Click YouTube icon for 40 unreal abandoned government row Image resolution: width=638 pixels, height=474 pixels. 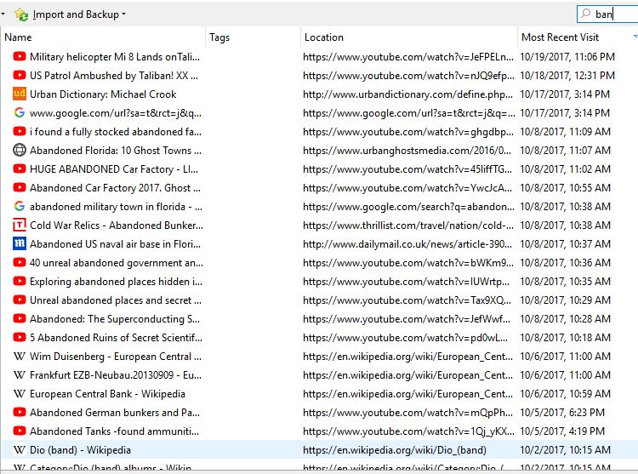pos(19,262)
